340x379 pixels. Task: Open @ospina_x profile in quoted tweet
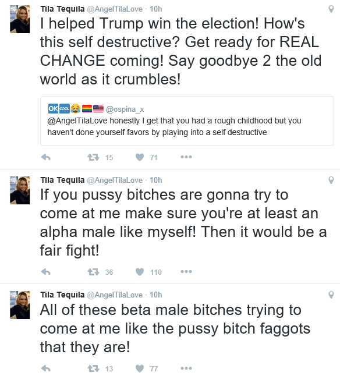[x=125, y=109]
